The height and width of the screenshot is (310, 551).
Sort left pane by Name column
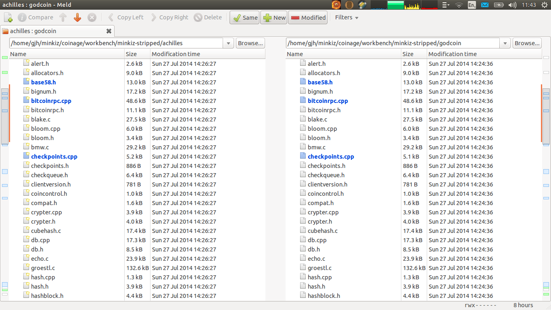[67, 54]
